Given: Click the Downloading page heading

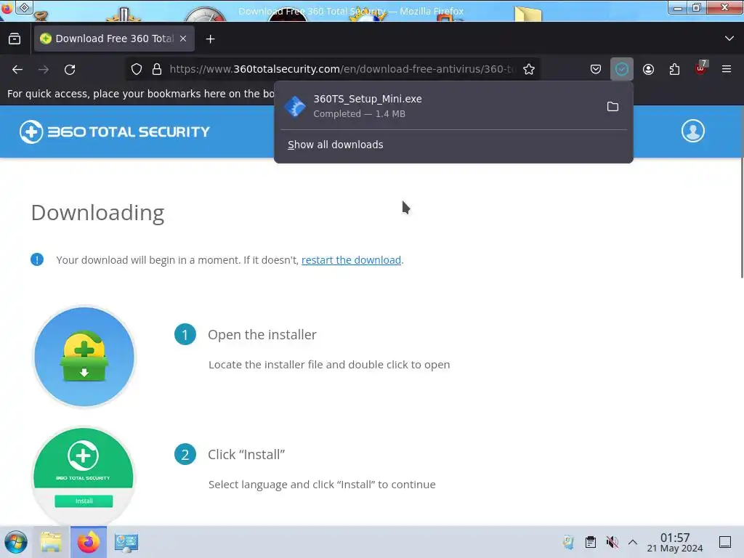Looking at the screenshot, I should (x=98, y=213).
